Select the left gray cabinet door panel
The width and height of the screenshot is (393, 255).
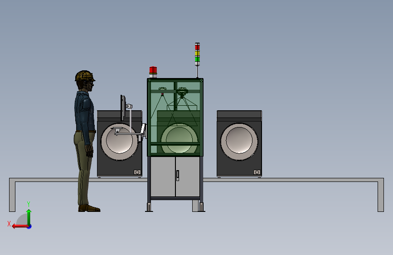click(163, 177)
